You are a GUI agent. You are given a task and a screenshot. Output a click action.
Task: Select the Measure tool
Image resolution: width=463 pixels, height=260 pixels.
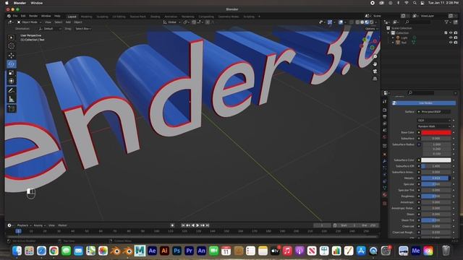coord(12,99)
